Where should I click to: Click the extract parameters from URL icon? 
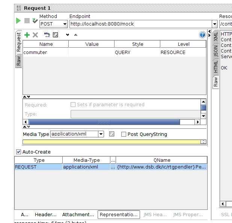point(47,35)
